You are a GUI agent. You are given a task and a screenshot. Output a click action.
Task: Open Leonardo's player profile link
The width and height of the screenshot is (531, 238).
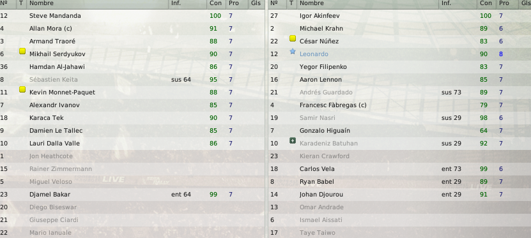click(314, 54)
